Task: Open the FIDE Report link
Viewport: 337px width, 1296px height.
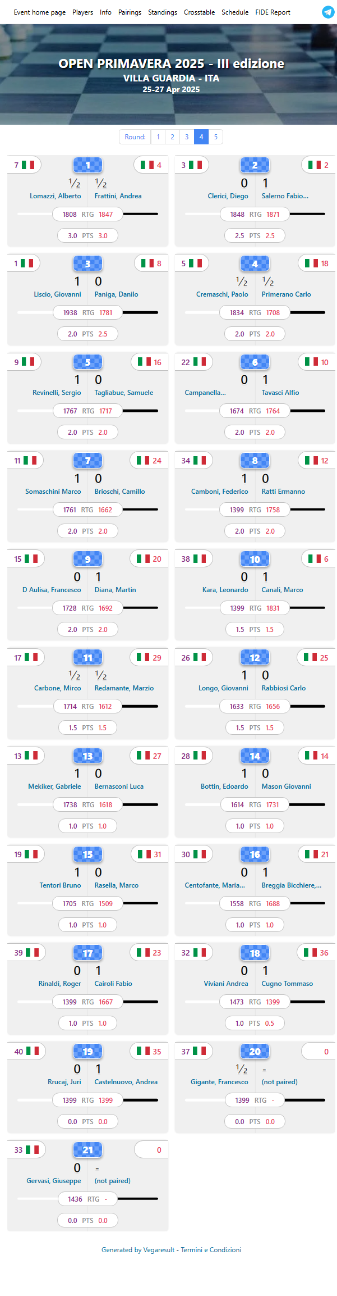Action: pos(272,12)
